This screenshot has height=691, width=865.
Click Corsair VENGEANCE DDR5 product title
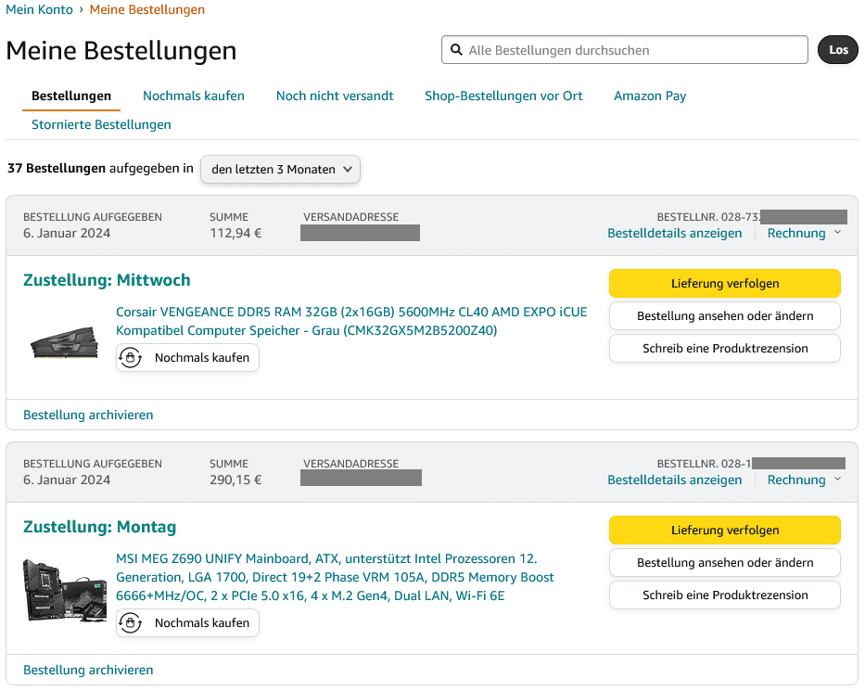pyautogui.click(x=351, y=321)
